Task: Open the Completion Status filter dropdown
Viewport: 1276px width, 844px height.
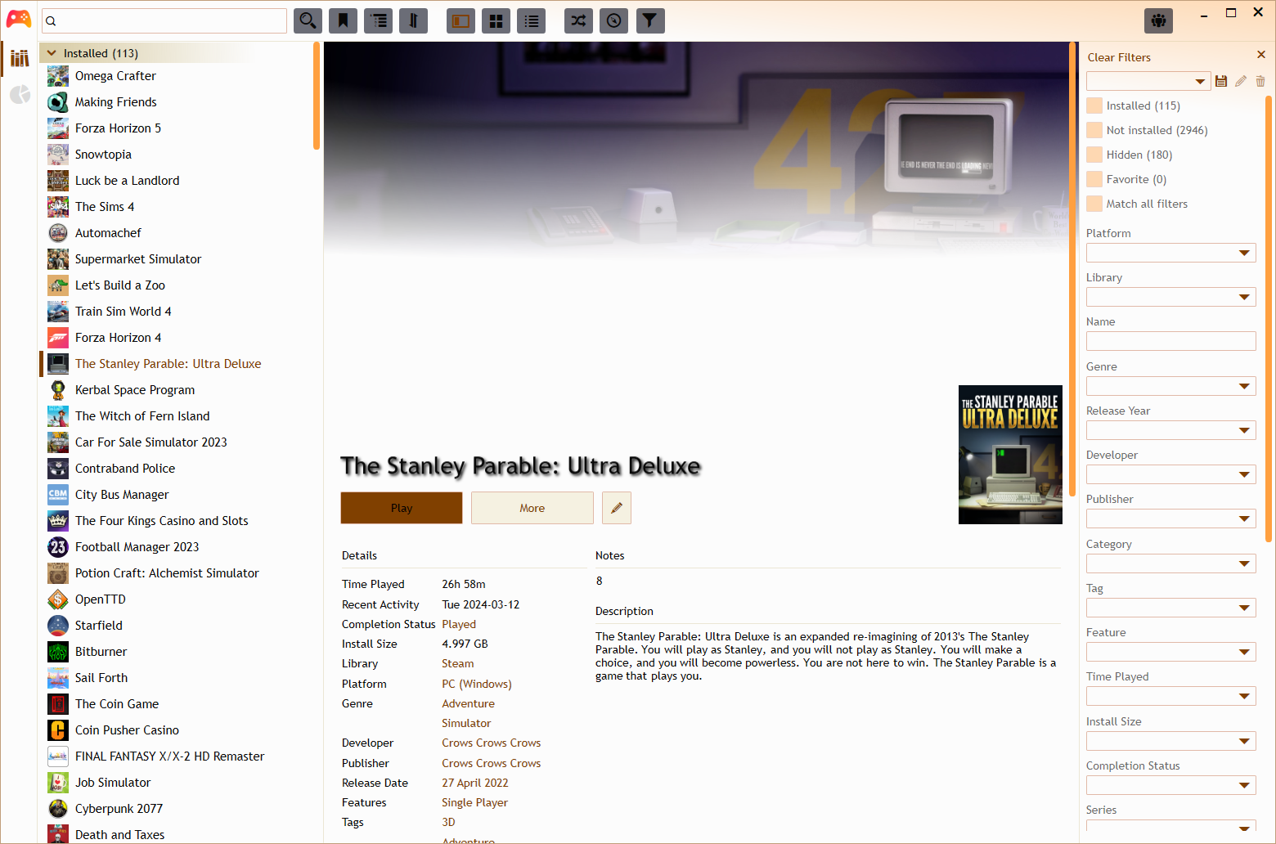Action: [x=1170, y=785]
